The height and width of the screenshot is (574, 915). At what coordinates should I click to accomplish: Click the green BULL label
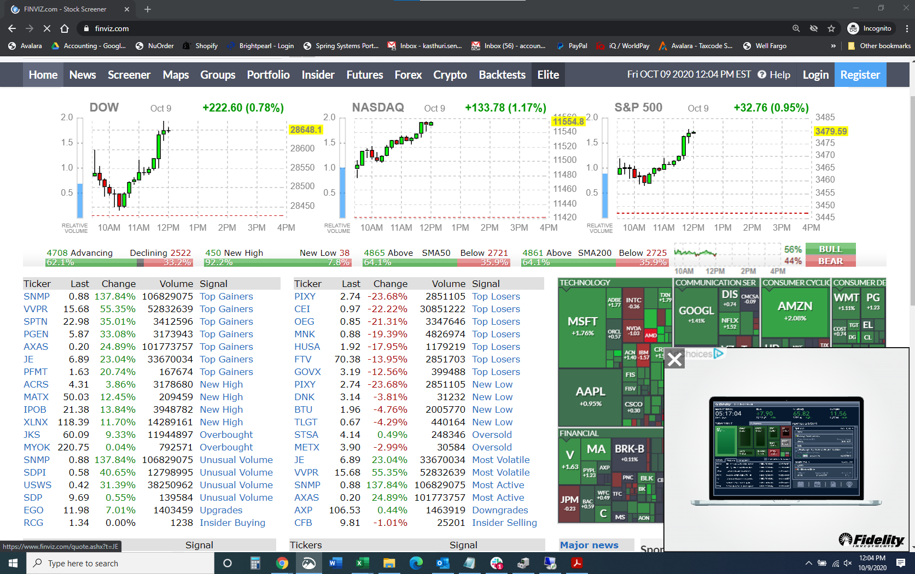[x=831, y=249]
